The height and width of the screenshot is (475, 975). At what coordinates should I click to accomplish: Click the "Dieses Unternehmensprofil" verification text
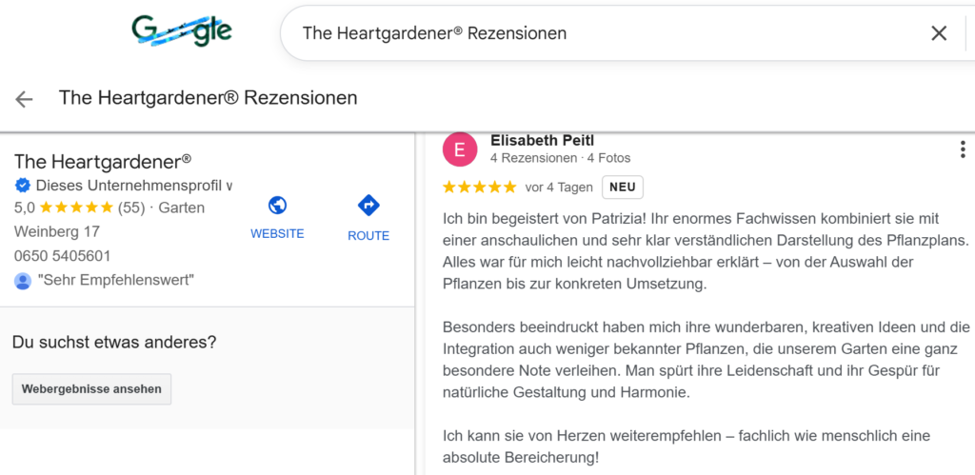click(x=134, y=185)
